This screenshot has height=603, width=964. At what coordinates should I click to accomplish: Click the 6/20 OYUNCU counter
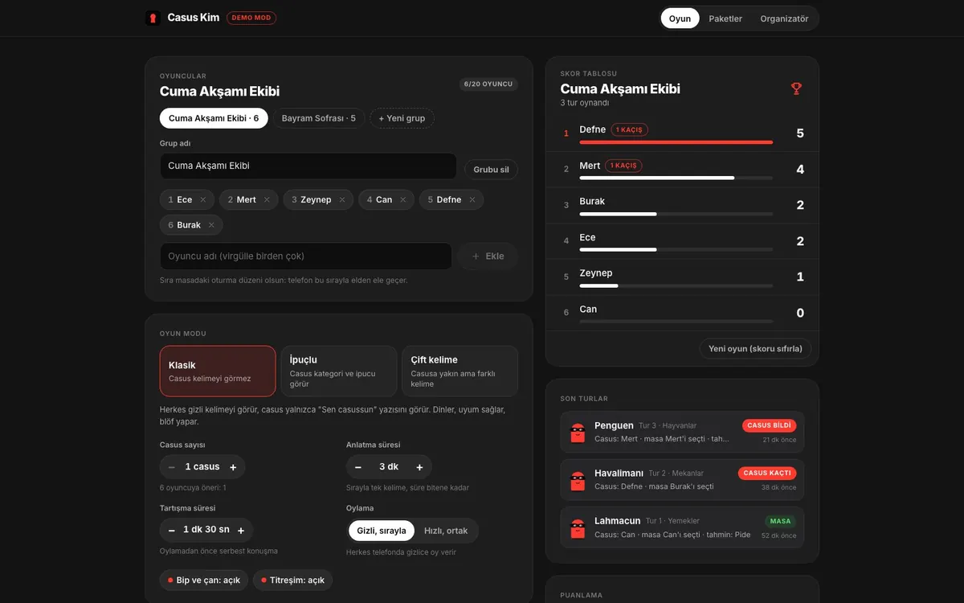(x=488, y=84)
